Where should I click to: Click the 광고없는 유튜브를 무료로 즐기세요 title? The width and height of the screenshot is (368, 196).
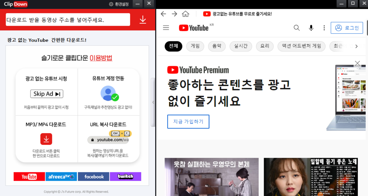242,14
